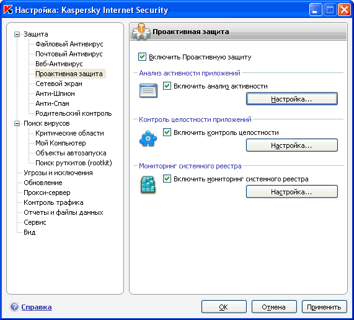Screen dimensions: 354x320
Task: Toggle Включить анализ активности checkbox
Action: click(x=167, y=86)
